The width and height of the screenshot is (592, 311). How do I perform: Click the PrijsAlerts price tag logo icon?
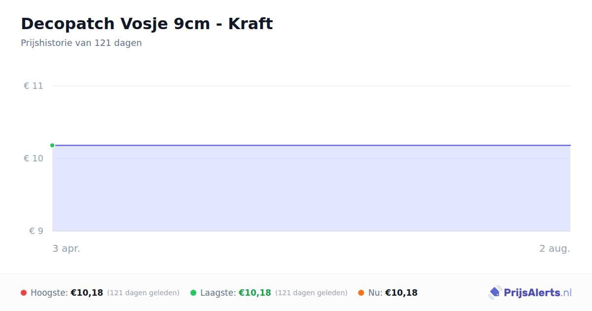pos(495,293)
